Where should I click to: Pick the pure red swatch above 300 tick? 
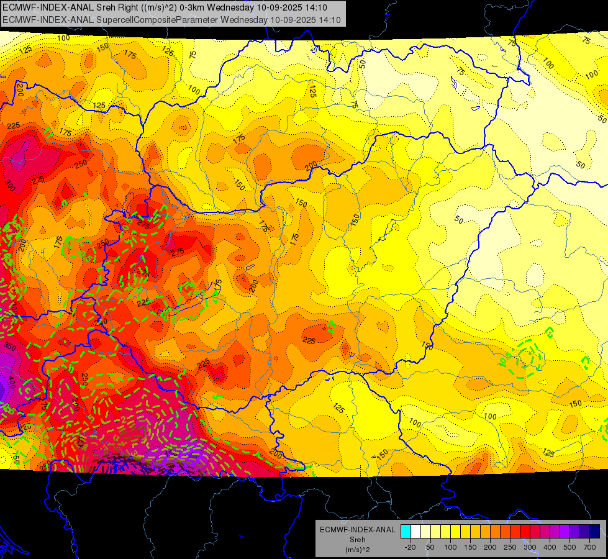point(525,531)
